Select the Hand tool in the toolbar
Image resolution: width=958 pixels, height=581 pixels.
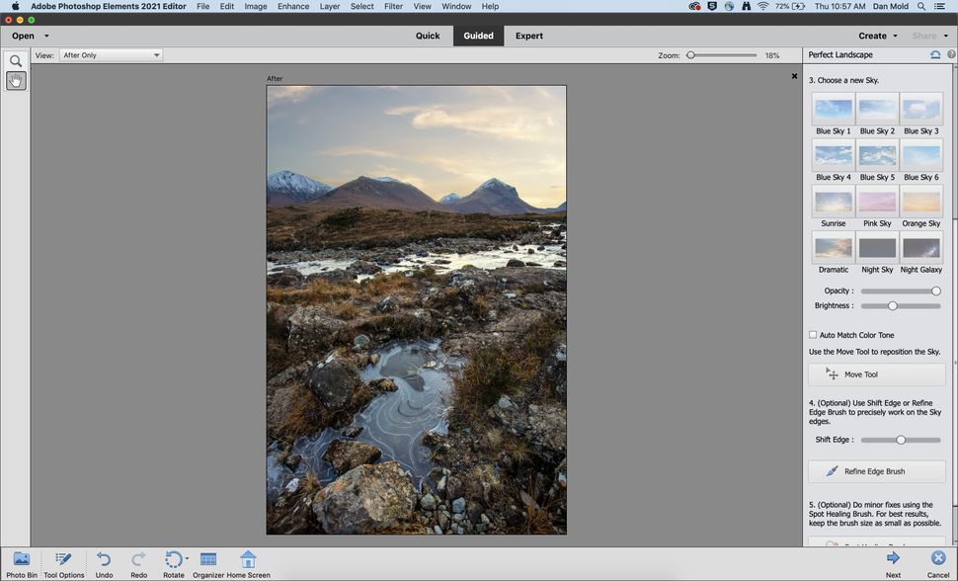point(15,80)
